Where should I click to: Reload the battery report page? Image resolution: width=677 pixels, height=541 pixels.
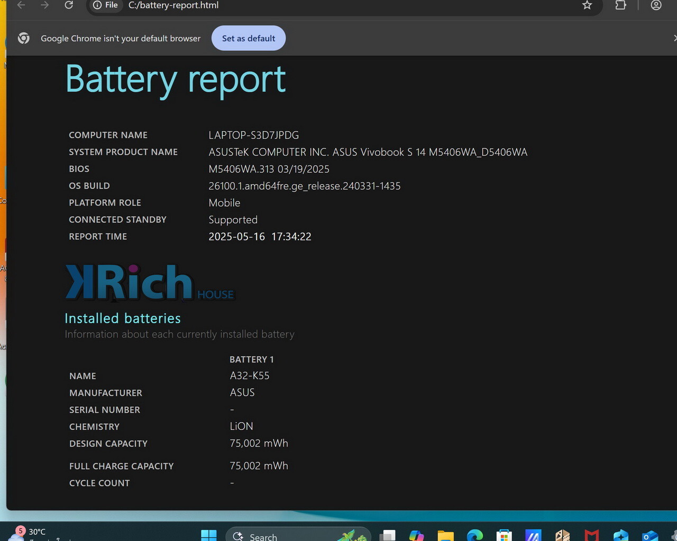pyautogui.click(x=69, y=5)
